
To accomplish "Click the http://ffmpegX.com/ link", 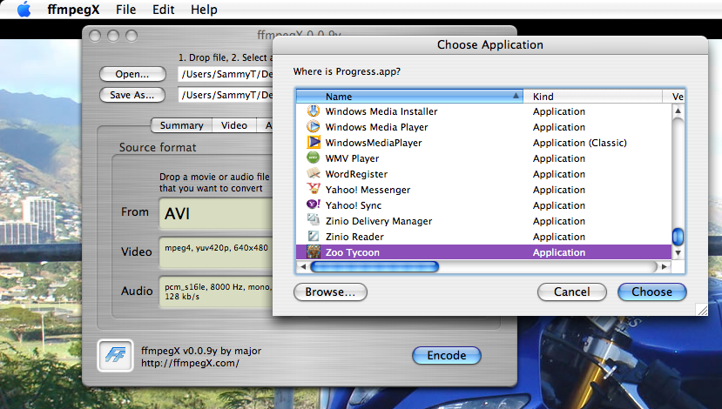I will (x=190, y=363).
